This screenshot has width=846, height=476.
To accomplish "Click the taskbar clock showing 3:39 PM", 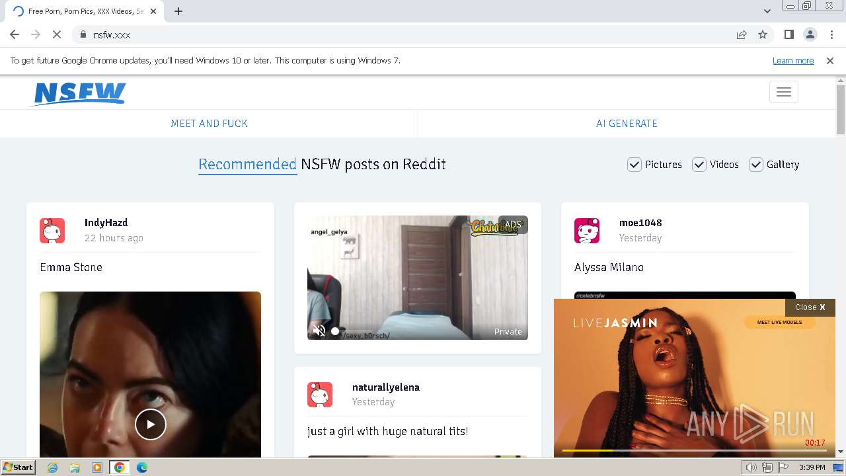I will click(812, 467).
